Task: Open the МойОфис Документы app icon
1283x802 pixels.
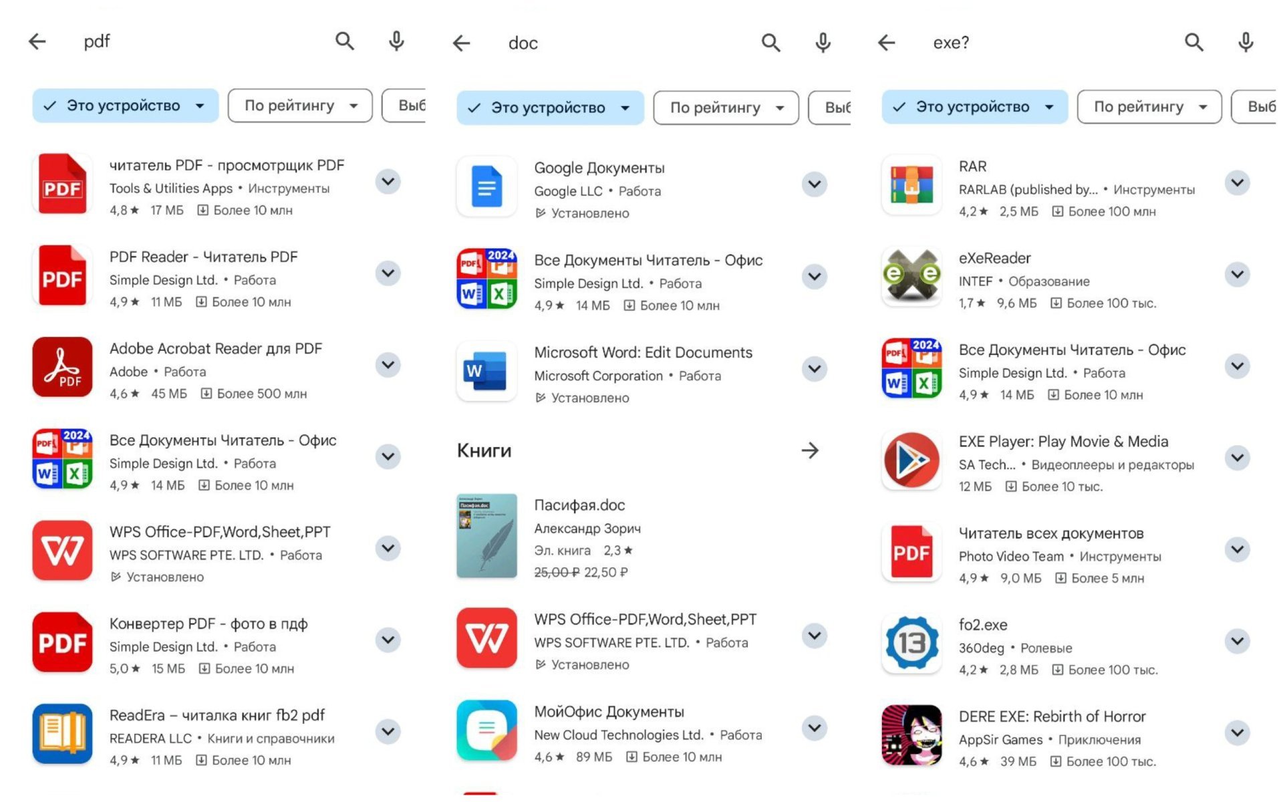Action: (487, 730)
